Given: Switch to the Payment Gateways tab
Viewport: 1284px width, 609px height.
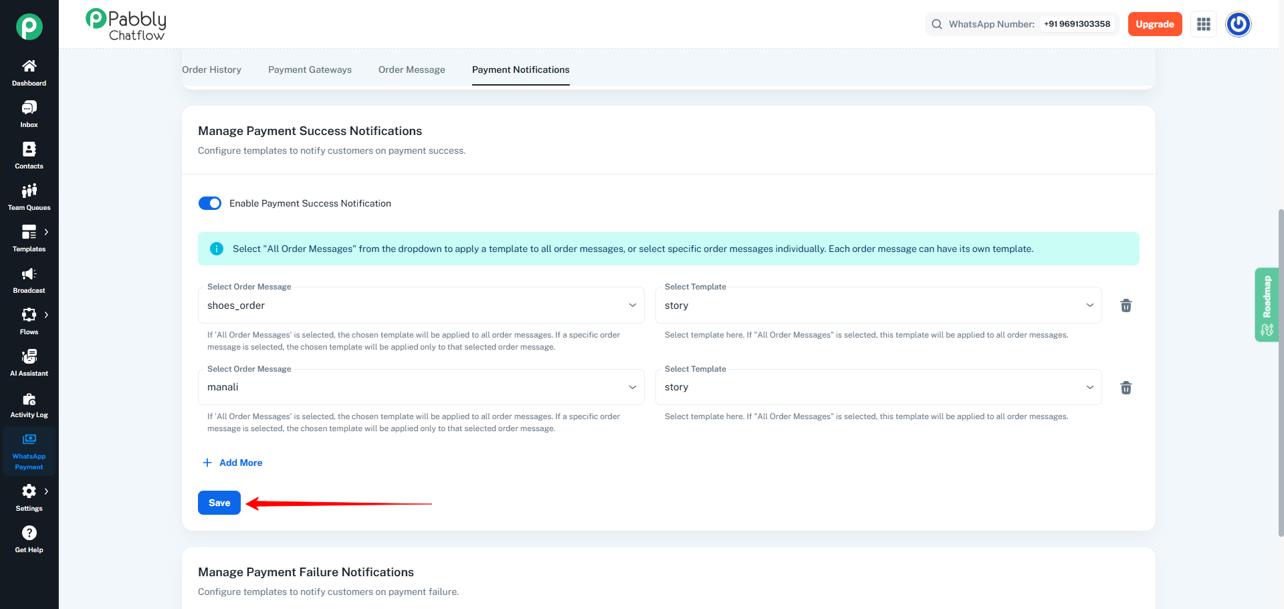Looking at the screenshot, I should [310, 70].
